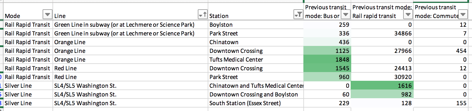The height and width of the screenshot is (111, 472).
Task: Select the Mode header cell
Action: (28, 12)
